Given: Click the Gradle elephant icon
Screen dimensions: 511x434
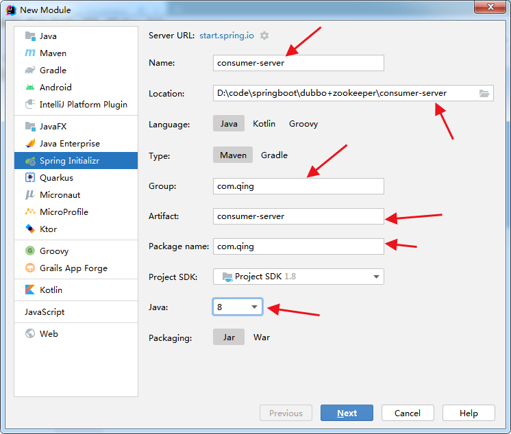Looking at the screenshot, I should click(30, 70).
